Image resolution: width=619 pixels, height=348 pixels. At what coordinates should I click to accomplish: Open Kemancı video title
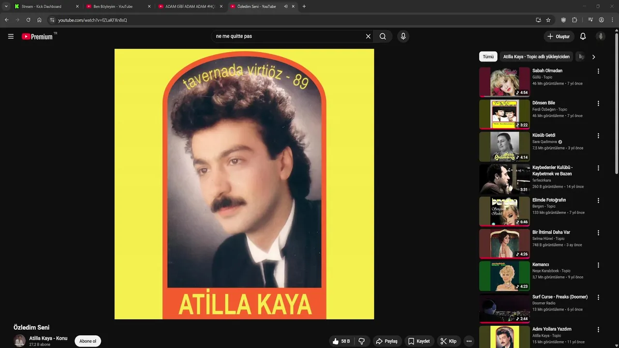[541, 265]
